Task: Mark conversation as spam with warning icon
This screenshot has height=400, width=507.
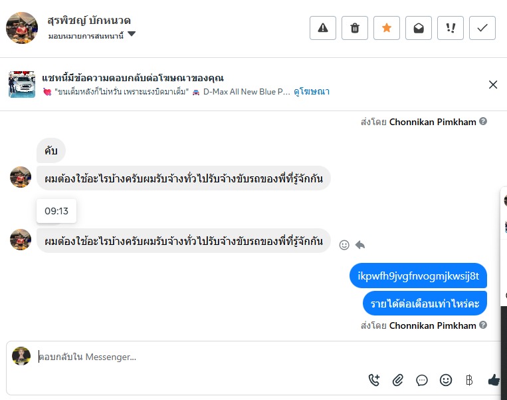Action: (x=323, y=28)
